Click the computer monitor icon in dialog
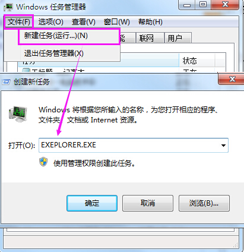This screenshot has width=244, height=252. pos(18,114)
